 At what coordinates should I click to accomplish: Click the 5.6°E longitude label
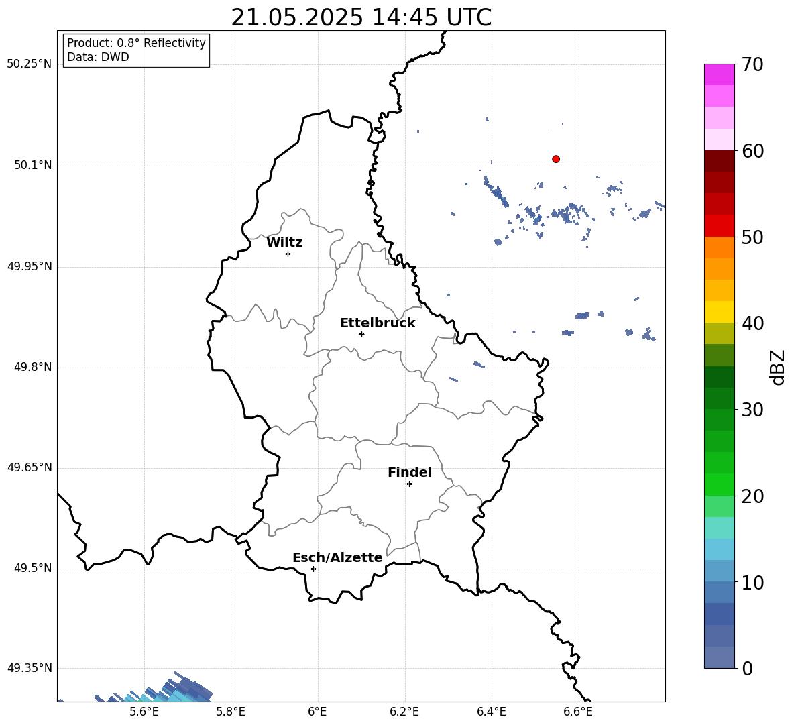[144, 712]
